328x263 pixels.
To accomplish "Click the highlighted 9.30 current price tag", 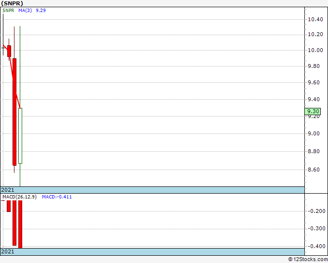I will tap(313, 111).
